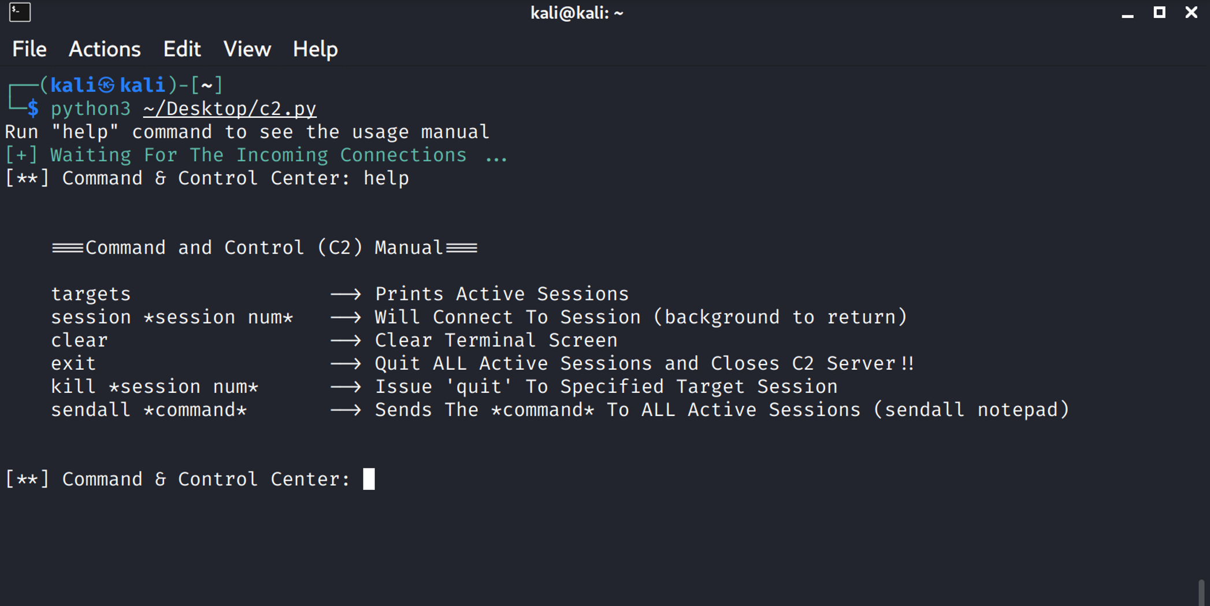Open the Edit menu
This screenshot has width=1210, height=606.
182,49
